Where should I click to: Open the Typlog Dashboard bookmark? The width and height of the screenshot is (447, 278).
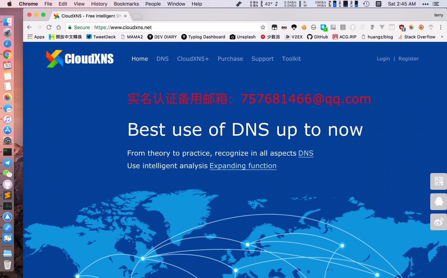click(203, 37)
